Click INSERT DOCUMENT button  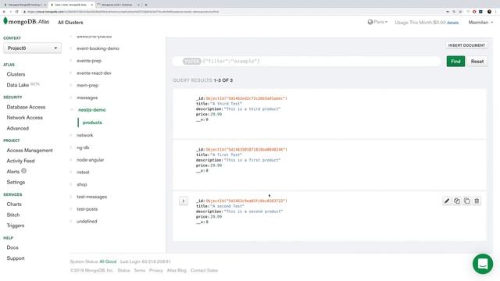point(466,45)
